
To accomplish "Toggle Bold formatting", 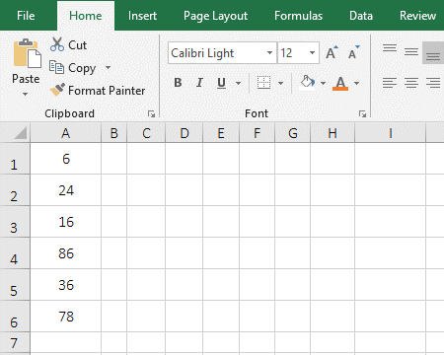I will click(178, 83).
